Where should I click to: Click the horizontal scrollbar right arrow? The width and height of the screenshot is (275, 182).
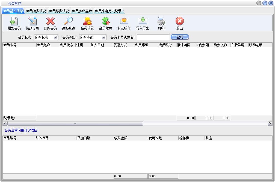click(270, 124)
